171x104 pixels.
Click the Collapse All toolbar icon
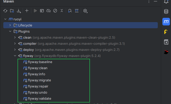click(x=61, y=11)
